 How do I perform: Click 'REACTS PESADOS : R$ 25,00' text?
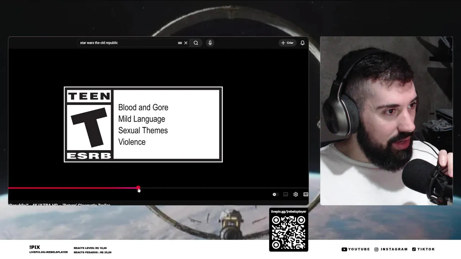point(93,252)
